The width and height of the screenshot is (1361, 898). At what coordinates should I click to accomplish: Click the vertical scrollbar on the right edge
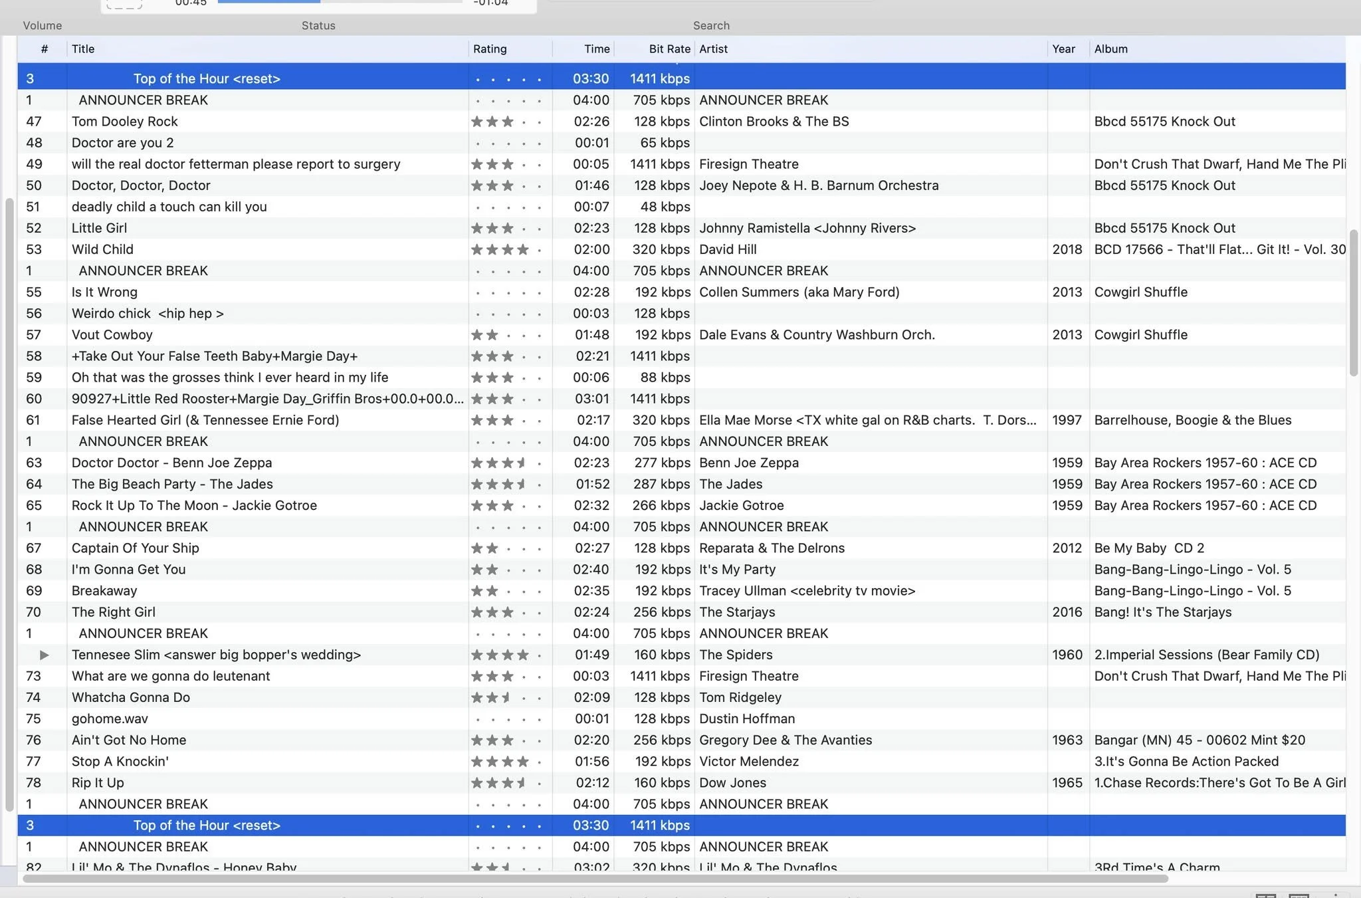click(x=1353, y=303)
